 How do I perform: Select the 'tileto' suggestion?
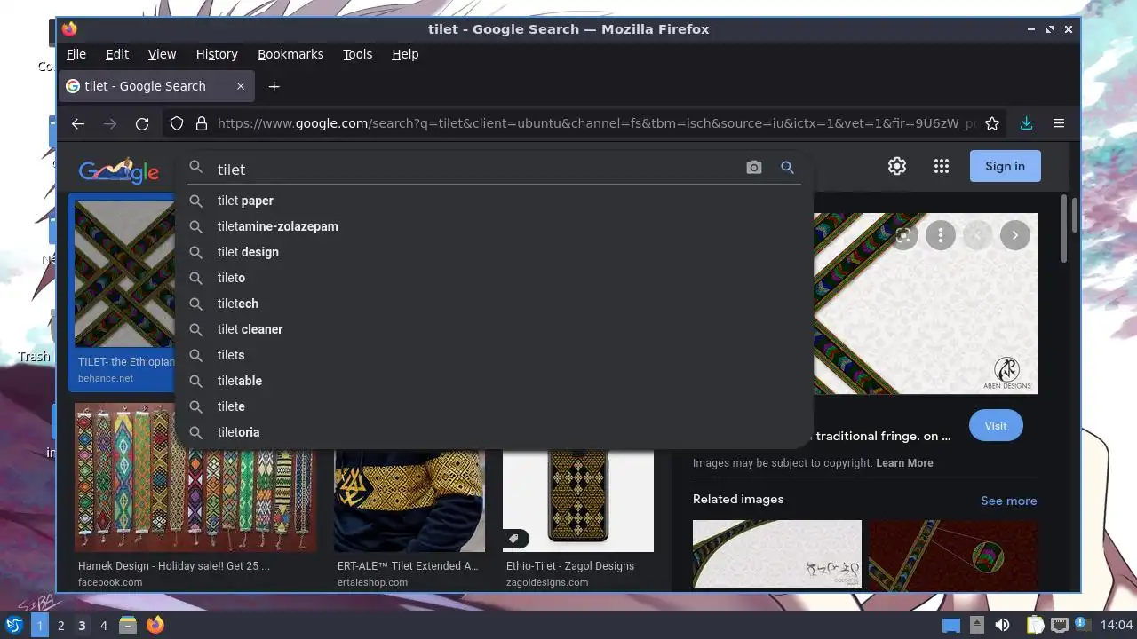495,278
